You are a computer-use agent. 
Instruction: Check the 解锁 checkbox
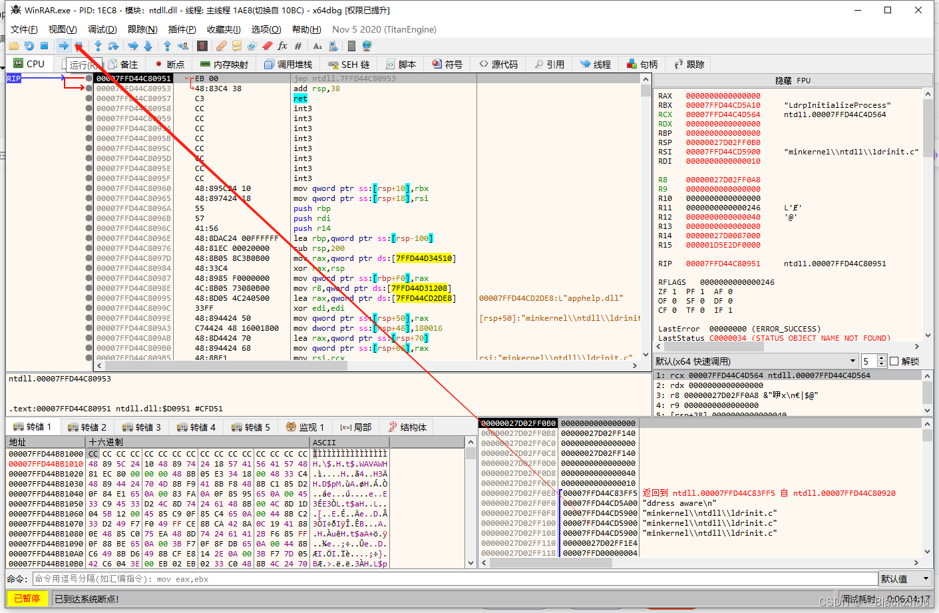894,361
